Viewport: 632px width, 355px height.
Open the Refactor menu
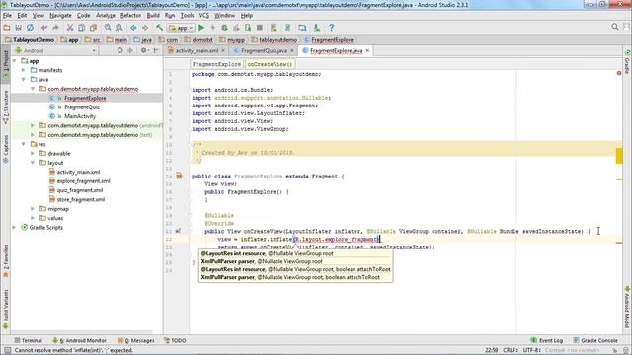point(130,16)
